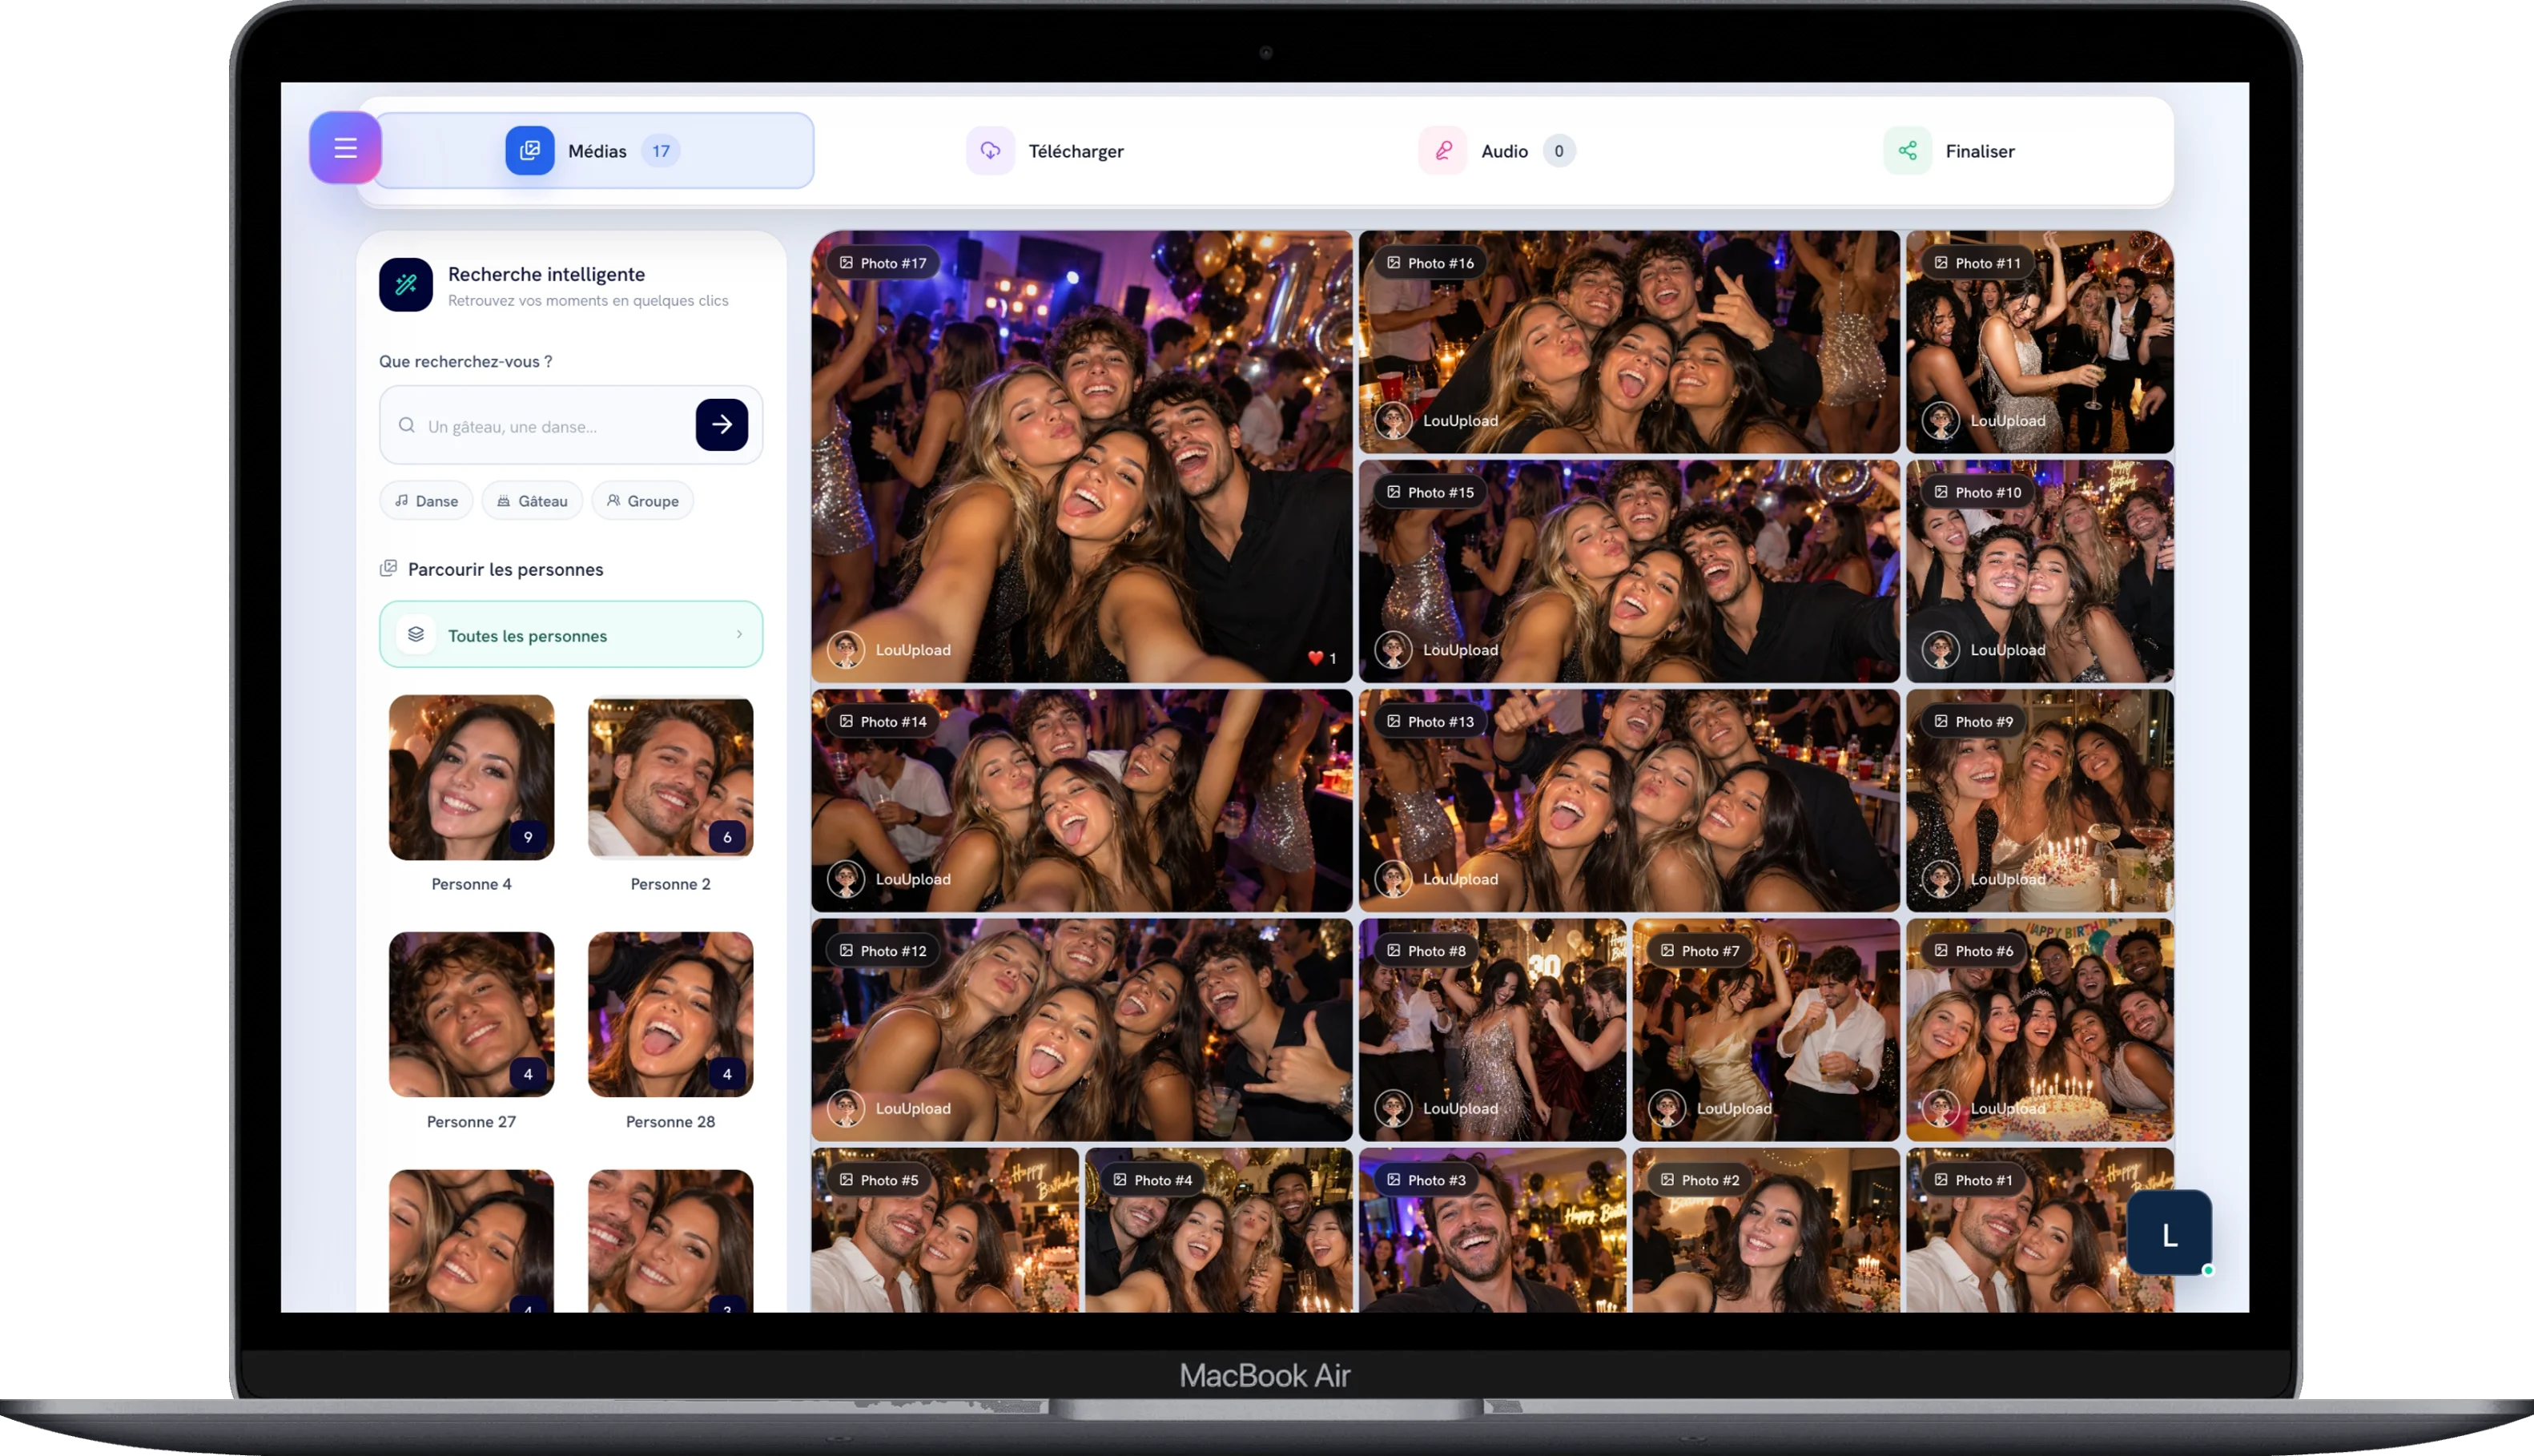Switch to the Télécharger tab

point(1045,151)
